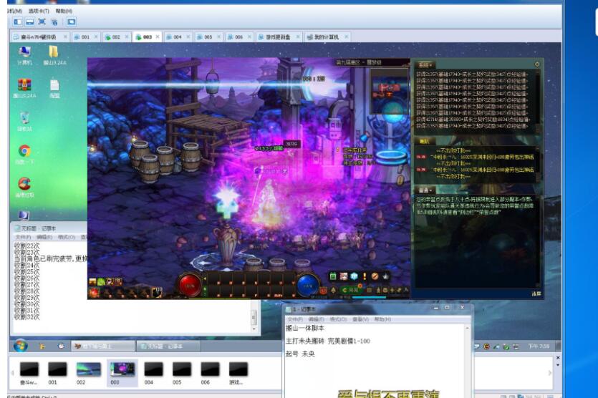598x398 pixels.
Task: Click the green 商城 shop button in game
Action: (350, 290)
